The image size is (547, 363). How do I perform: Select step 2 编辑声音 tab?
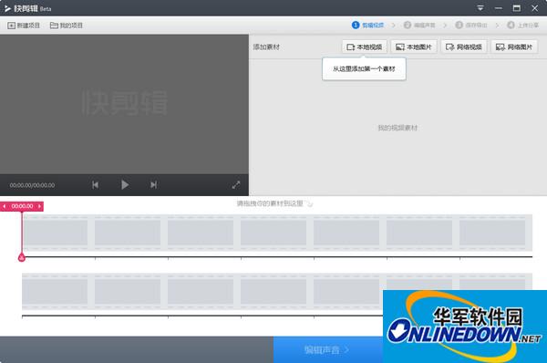click(419, 26)
